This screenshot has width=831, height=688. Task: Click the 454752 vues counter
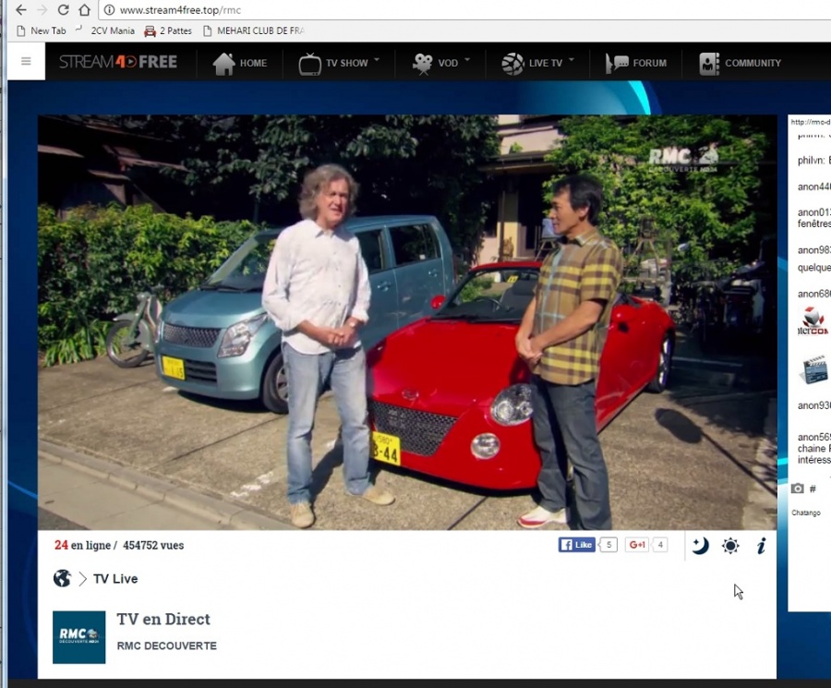coord(153,545)
